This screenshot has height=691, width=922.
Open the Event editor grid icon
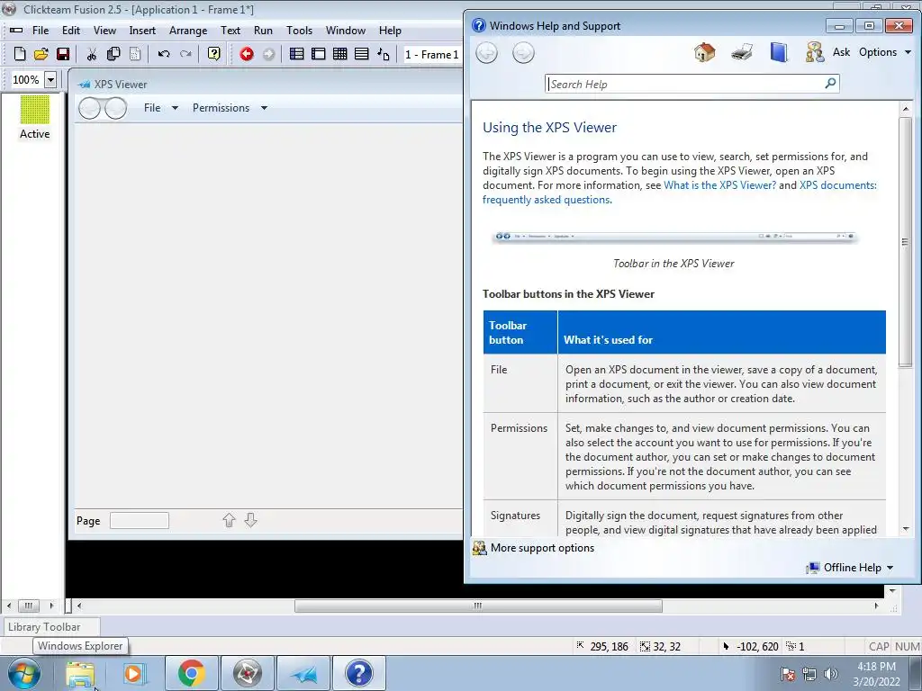pos(339,54)
